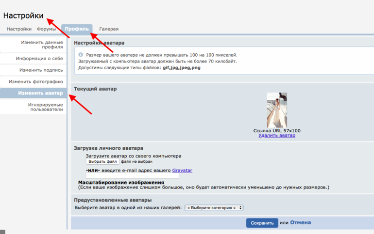
Task: Select Информация о себе sidebar item
Action: 39,59
